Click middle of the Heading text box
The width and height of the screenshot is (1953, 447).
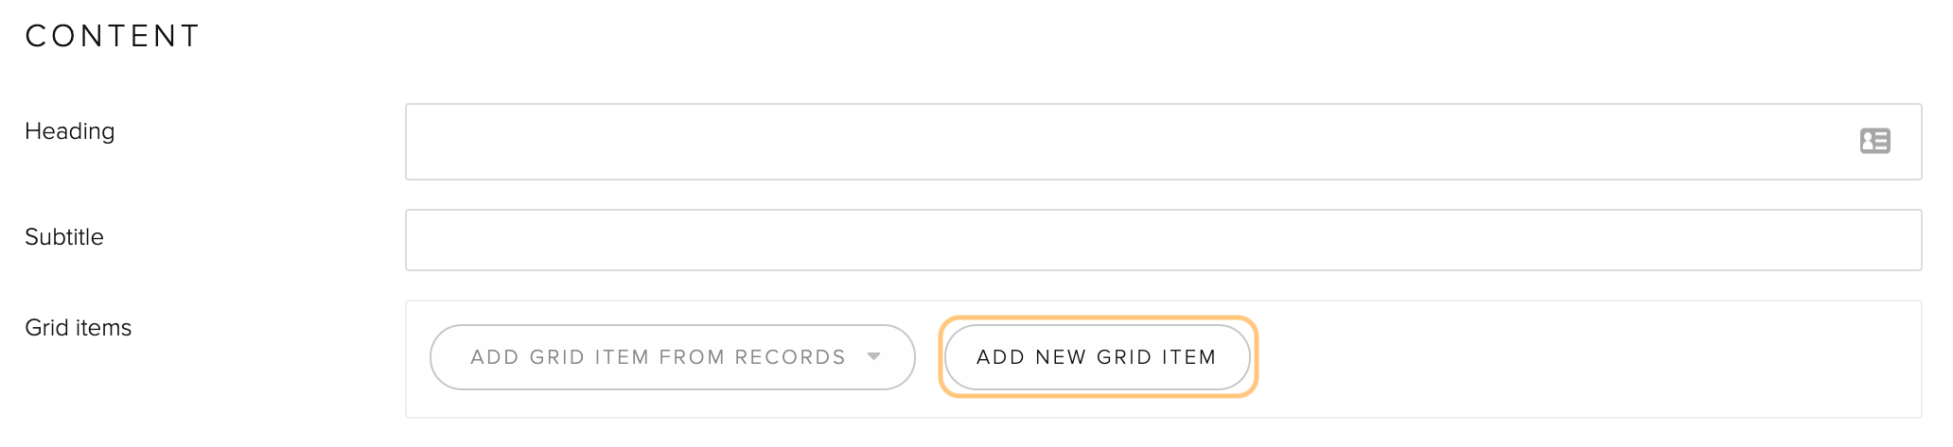[1163, 142]
